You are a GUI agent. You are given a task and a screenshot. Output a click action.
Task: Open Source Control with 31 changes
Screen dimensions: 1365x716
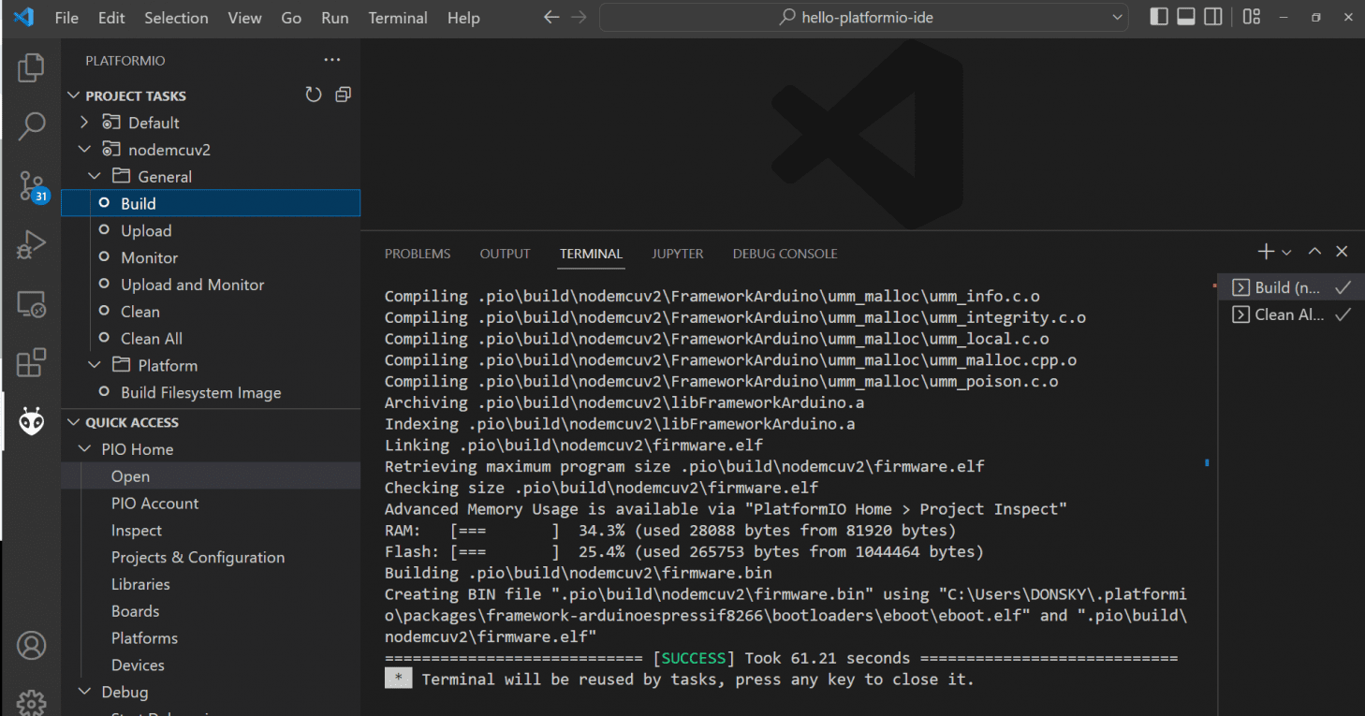pyautogui.click(x=31, y=186)
